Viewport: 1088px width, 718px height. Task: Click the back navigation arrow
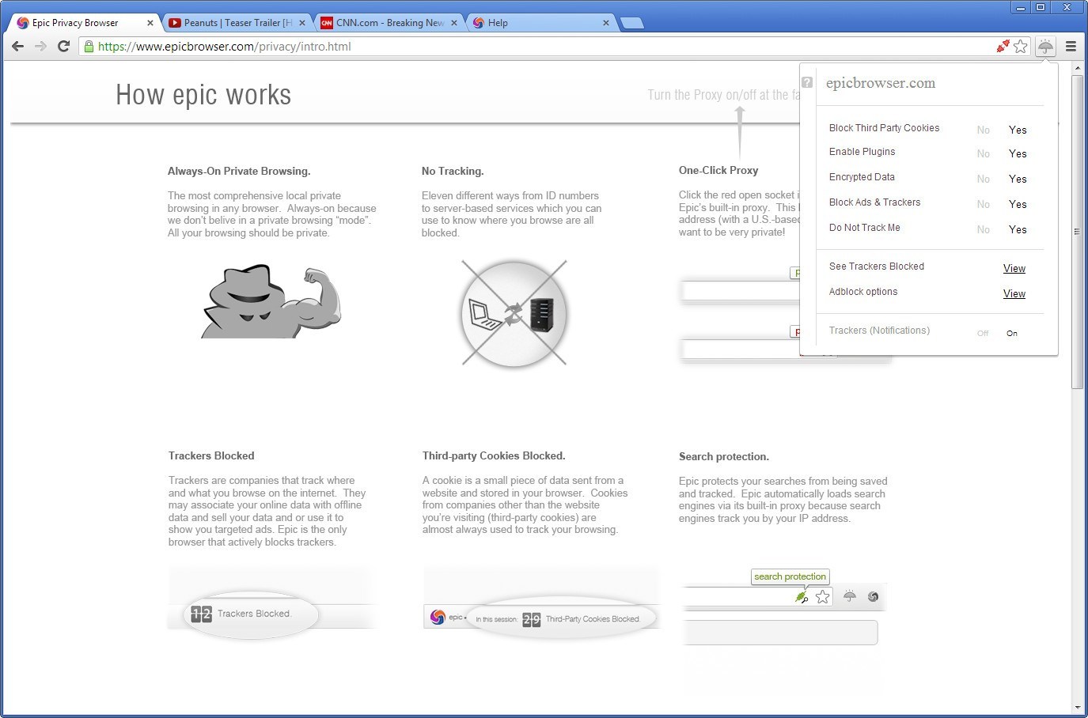(17, 47)
